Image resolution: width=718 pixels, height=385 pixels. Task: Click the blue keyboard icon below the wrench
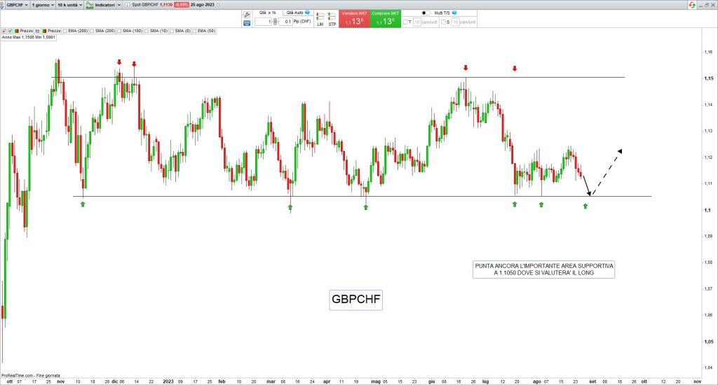point(247,22)
